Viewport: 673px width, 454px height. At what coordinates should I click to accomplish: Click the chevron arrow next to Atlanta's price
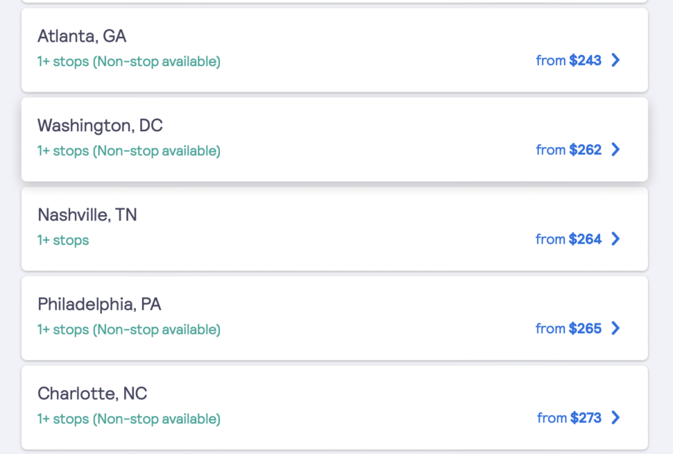coord(615,60)
